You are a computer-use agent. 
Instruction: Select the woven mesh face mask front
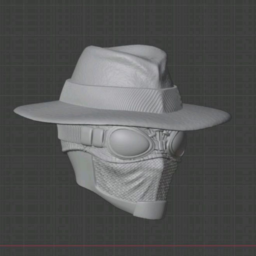point(127,177)
